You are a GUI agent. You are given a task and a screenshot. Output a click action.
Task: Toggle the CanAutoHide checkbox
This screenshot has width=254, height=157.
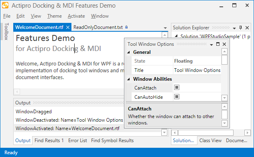pos(177,97)
